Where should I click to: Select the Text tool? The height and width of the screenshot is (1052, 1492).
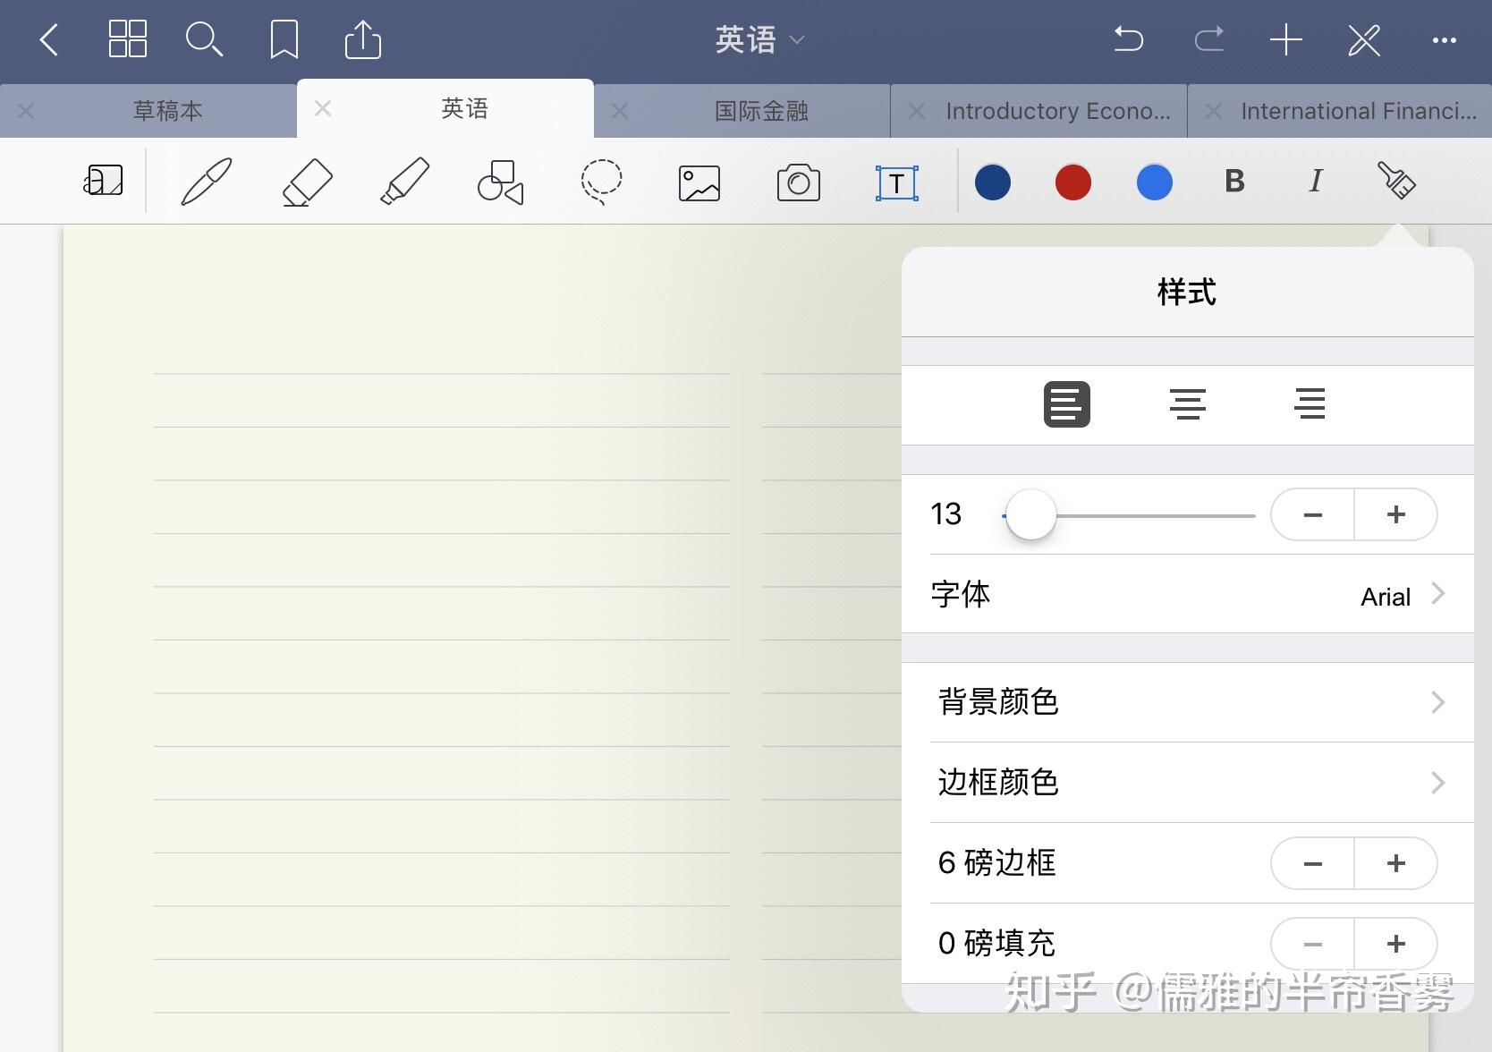click(895, 182)
